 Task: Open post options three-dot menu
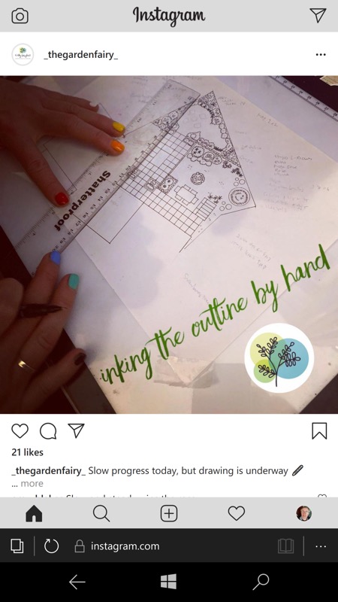(321, 54)
